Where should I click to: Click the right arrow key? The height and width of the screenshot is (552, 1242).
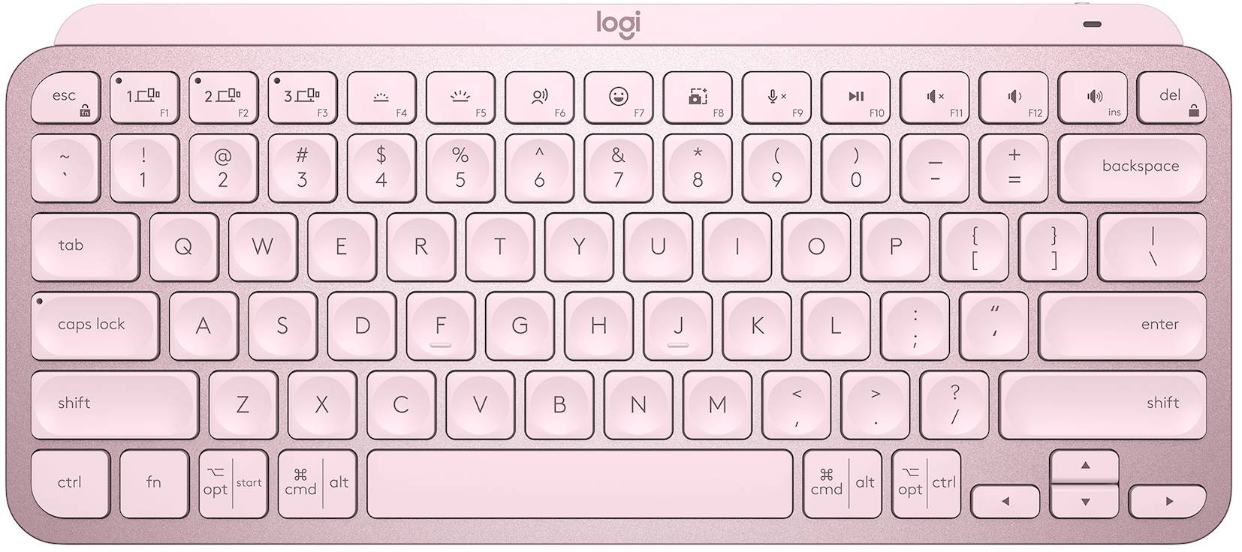coord(1168,501)
